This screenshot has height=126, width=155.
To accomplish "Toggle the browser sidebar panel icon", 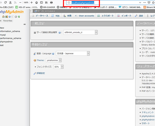I will (x=42, y=3).
